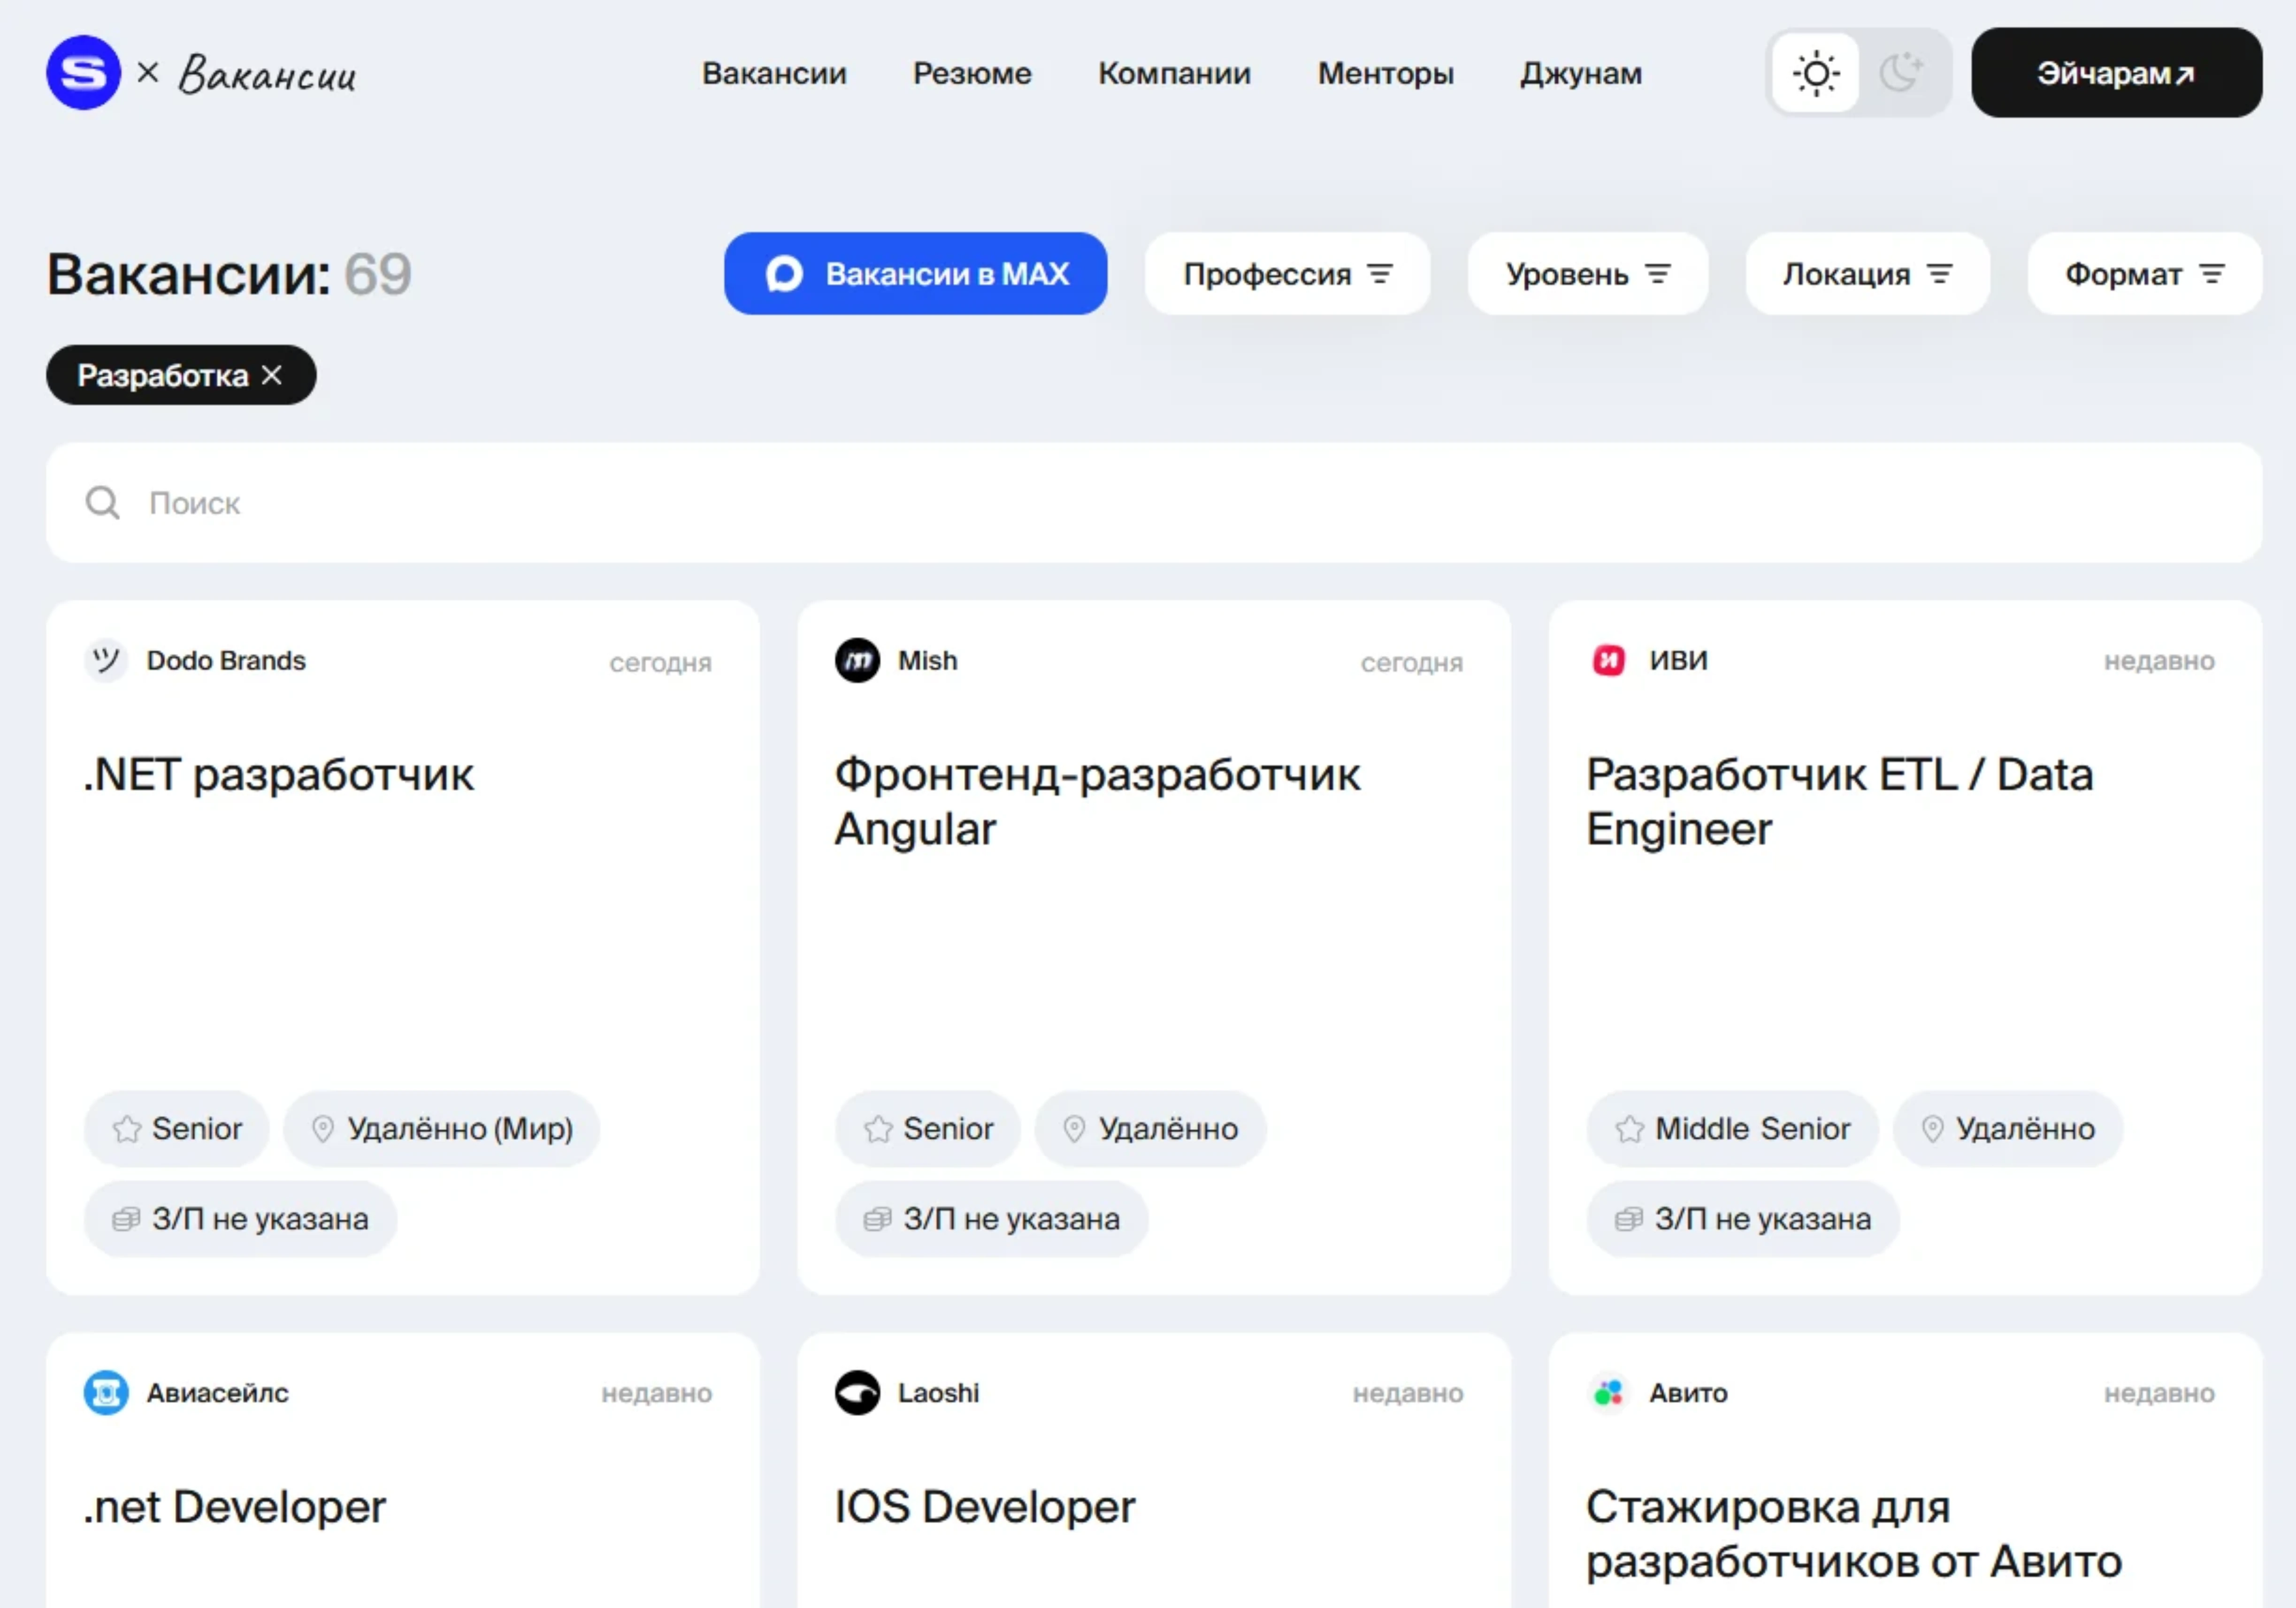This screenshot has width=2296, height=1608.
Task: Click the ИВИ company logo
Action: click(1609, 660)
